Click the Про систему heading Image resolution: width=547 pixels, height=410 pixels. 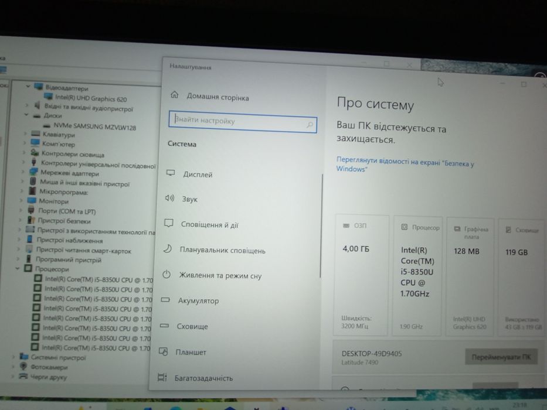tap(375, 104)
